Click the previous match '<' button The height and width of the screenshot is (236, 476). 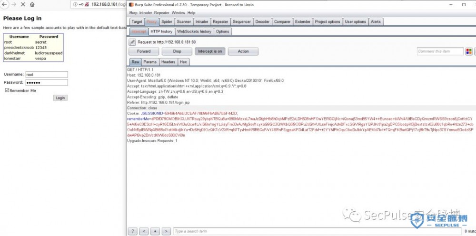tap(144, 231)
